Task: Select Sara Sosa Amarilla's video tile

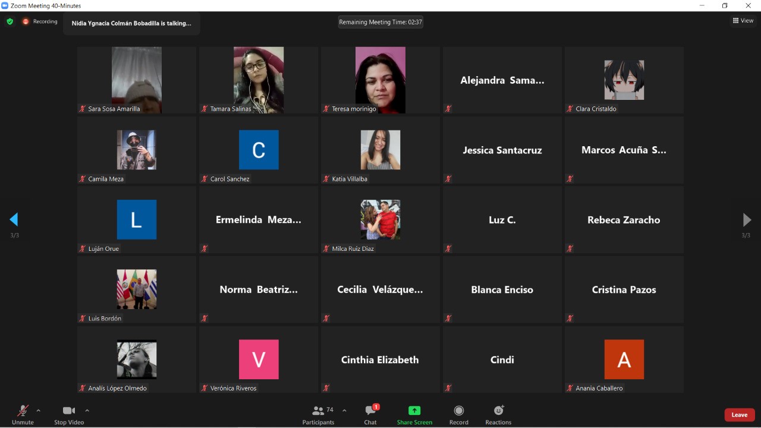Action: (x=137, y=80)
